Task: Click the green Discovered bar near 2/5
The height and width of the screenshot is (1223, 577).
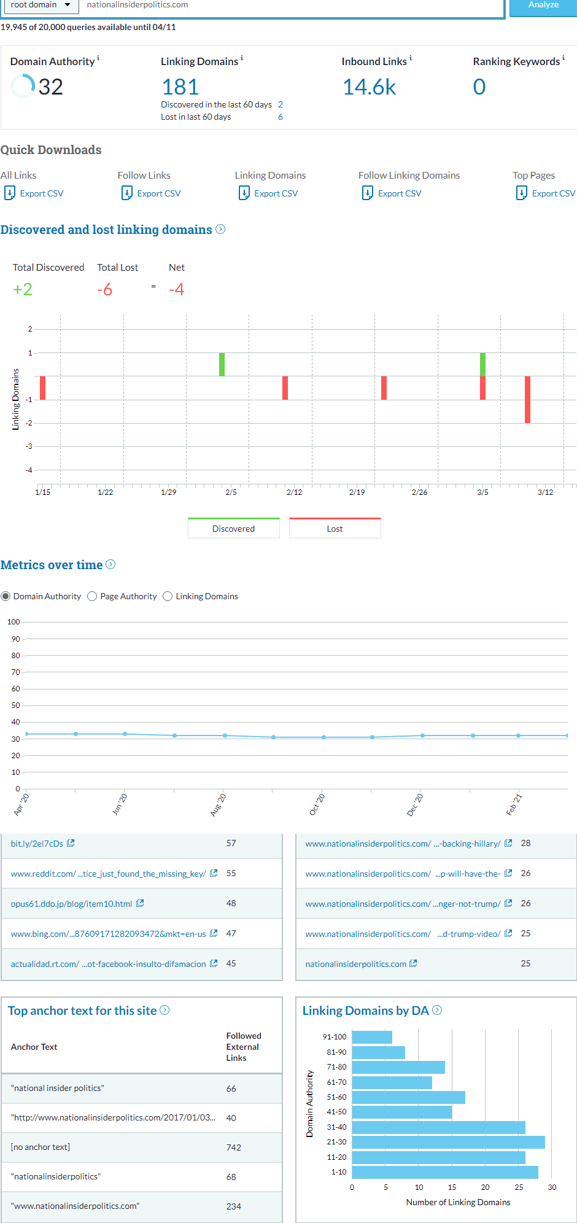Action: (x=222, y=364)
